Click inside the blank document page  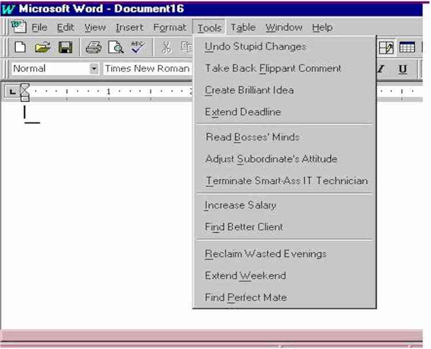click(96, 214)
